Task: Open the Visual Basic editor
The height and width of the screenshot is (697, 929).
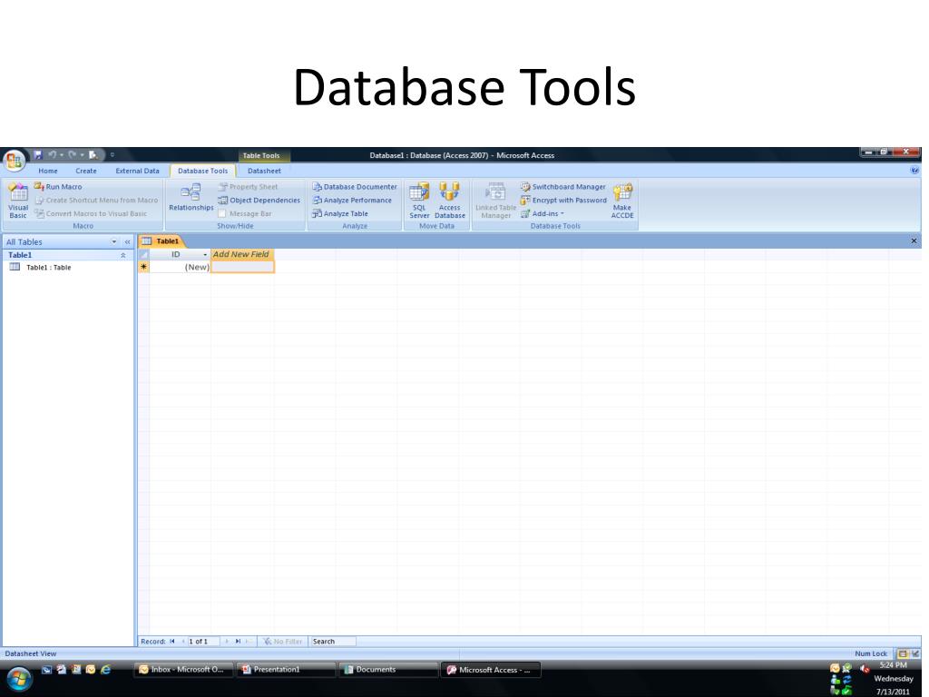Action: pos(18,201)
